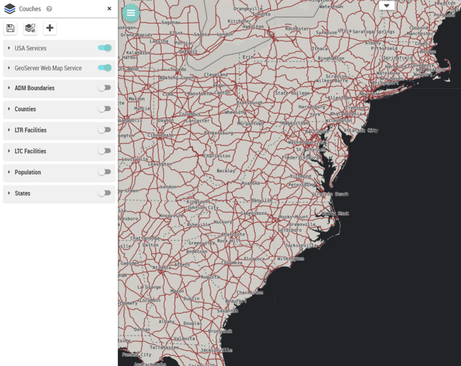This screenshot has width=461, height=366.
Task: Open the teal hamburger menu button
Action: 131,13
